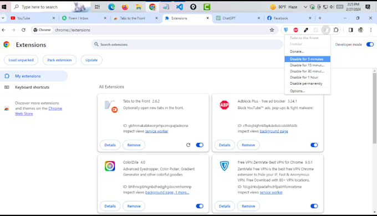Click the Chrome site info chip
Screen dimensions: 377x216
point(42,30)
